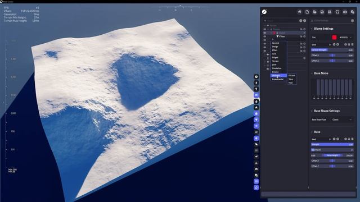Click the red Tint color swatch
Viewport: 360px width, 202px height.
tap(334, 38)
